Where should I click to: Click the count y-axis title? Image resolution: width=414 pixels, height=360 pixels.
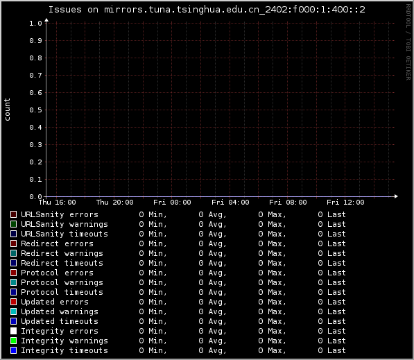pos(7,110)
